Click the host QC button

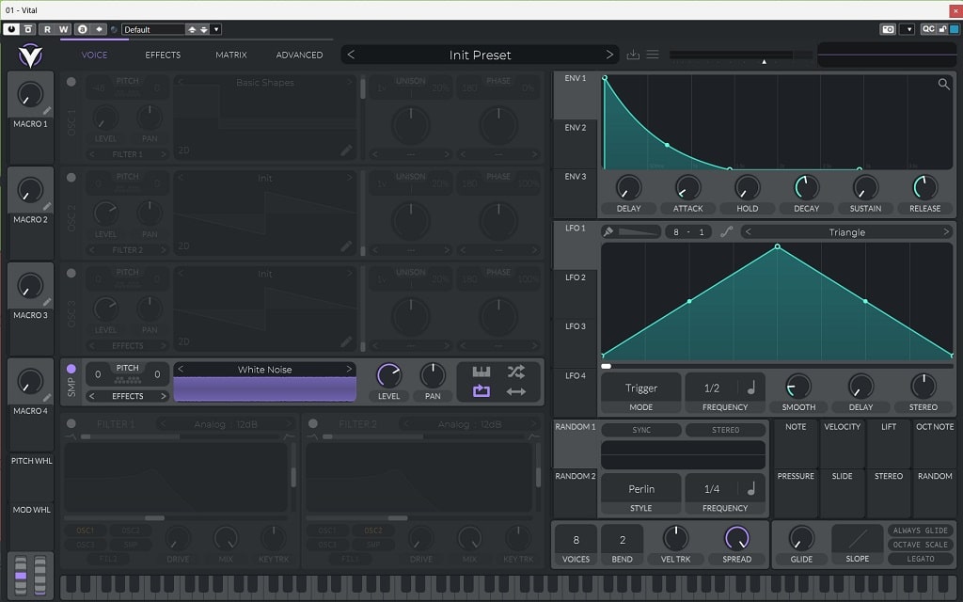tap(928, 29)
